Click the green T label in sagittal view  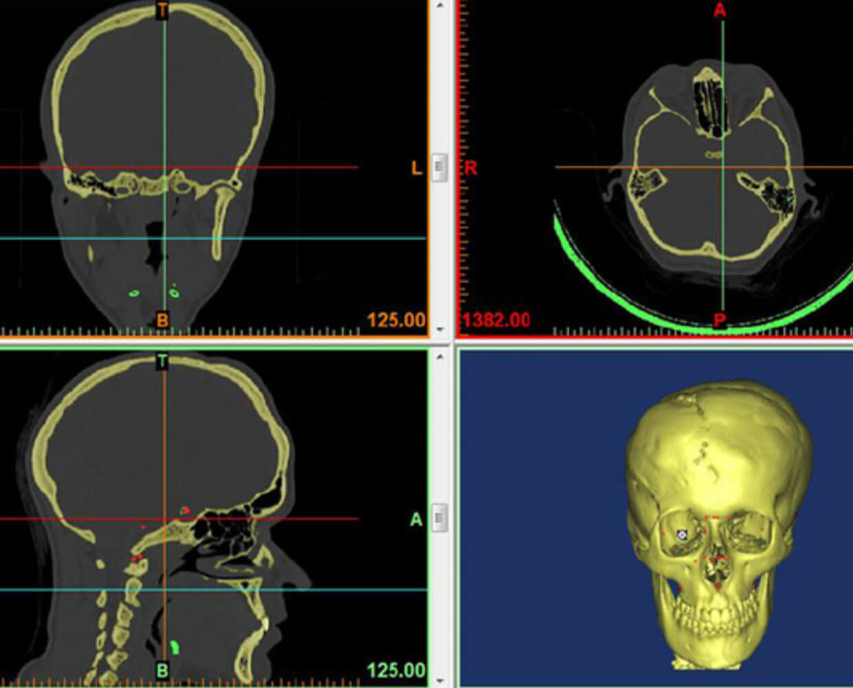click(x=162, y=361)
